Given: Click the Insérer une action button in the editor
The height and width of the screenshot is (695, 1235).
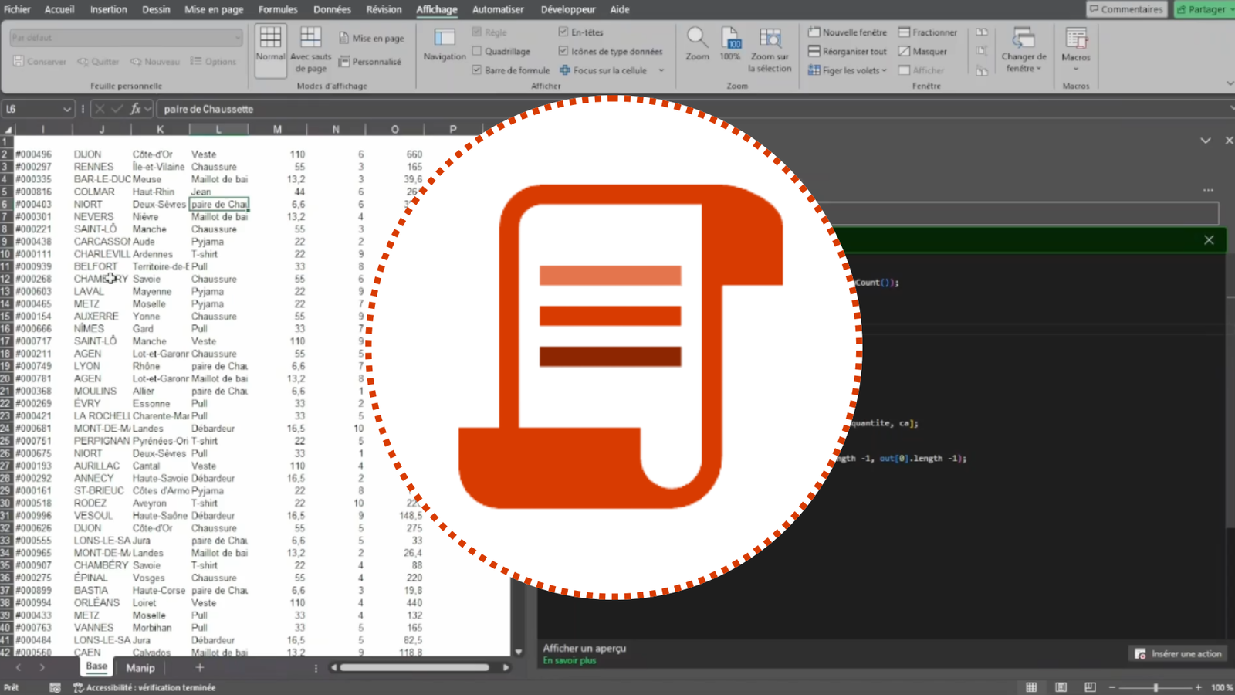Looking at the screenshot, I should point(1176,653).
